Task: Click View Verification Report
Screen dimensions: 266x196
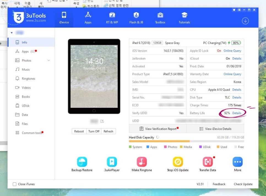Action: [x=158, y=129]
